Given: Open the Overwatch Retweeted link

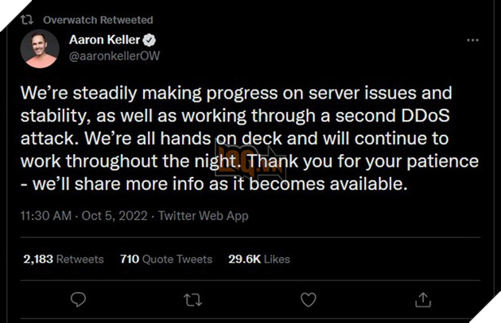Looking at the screenshot, I should click(98, 19).
